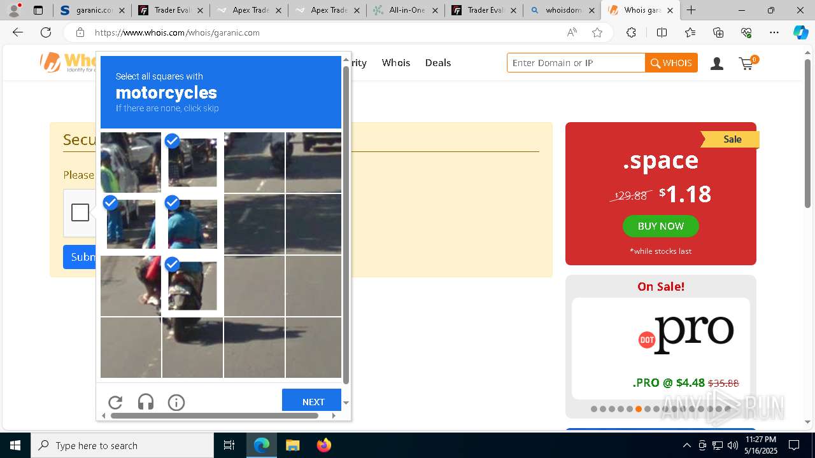Open the Edge profile icon

pyautogui.click(x=14, y=10)
